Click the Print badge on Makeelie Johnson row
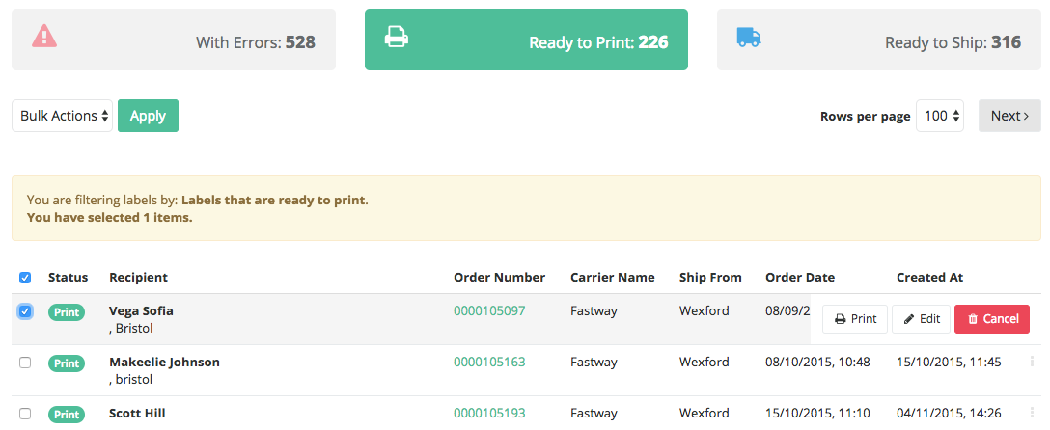Image resolution: width=1050 pixels, height=430 pixels. (67, 363)
